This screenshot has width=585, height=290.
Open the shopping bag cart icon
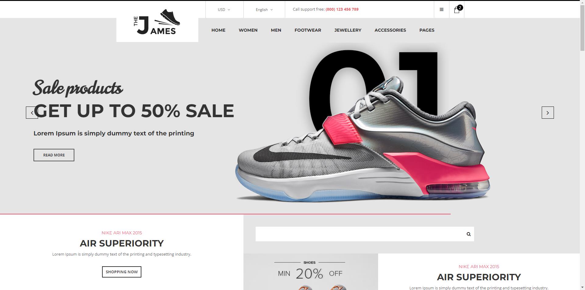[456, 10]
